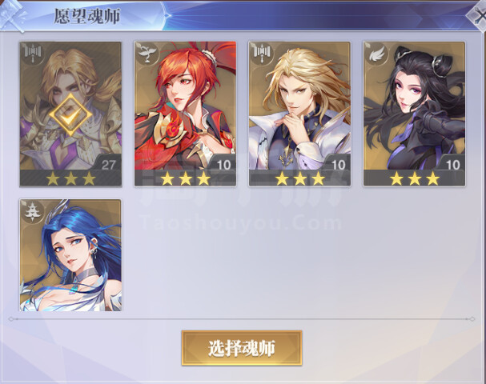486x384 pixels.
Task: Click the 愿望魂师 title header
Action: pyautogui.click(x=87, y=16)
